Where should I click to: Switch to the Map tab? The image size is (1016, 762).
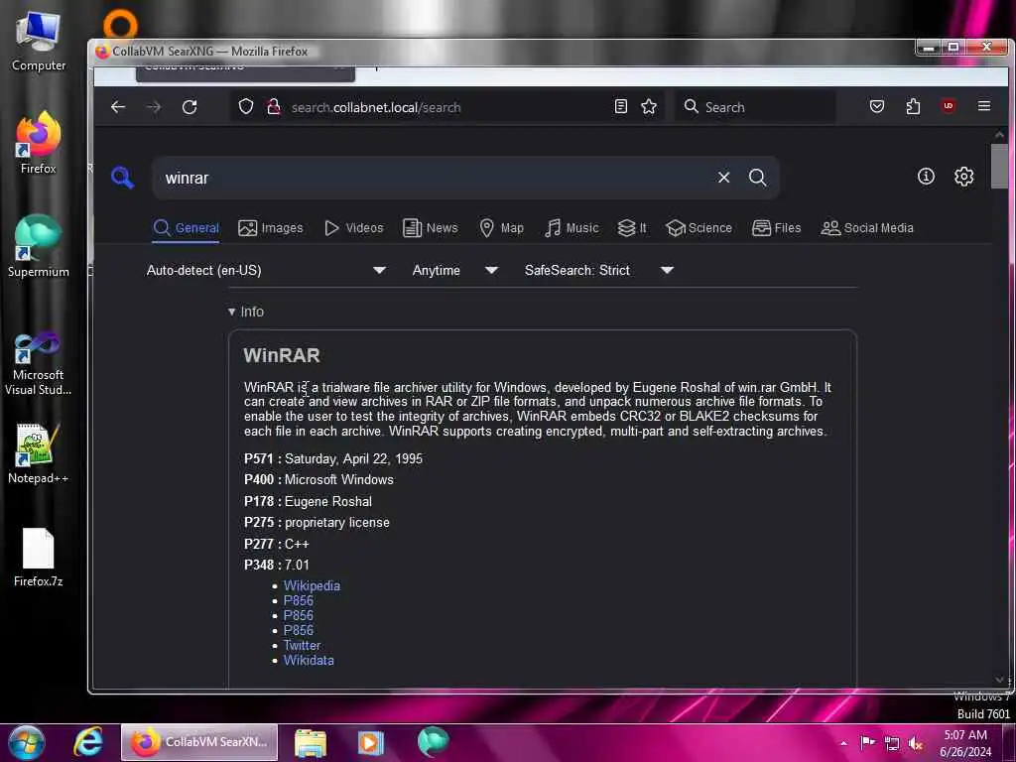(501, 228)
